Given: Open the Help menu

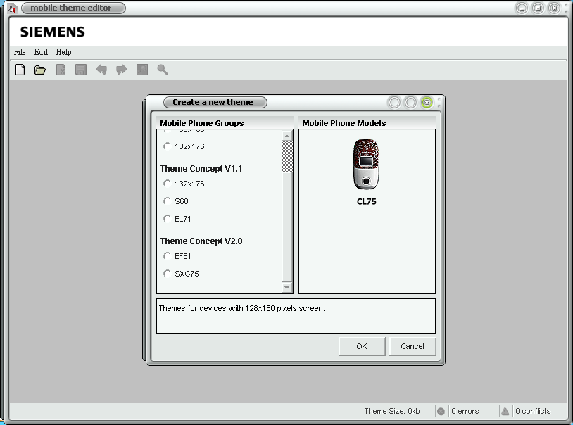Looking at the screenshot, I should pyautogui.click(x=63, y=52).
